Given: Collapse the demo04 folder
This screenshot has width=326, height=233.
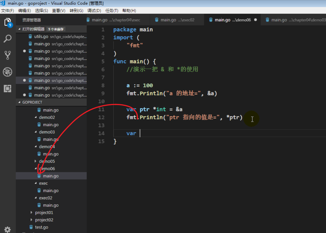Looking at the screenshot, I should tap(35, 147).
